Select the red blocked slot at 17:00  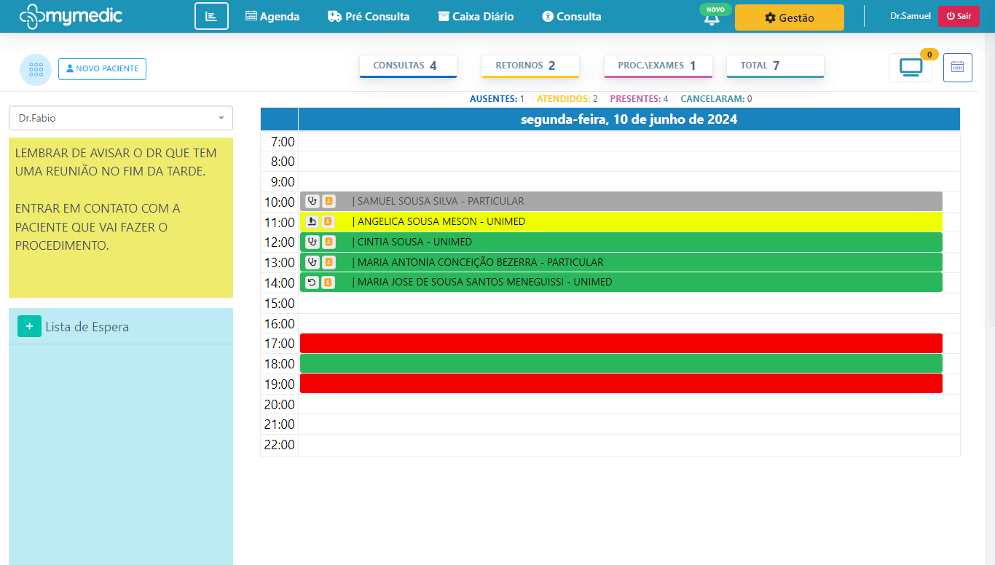pyautogui.click(x=621, y=344)
